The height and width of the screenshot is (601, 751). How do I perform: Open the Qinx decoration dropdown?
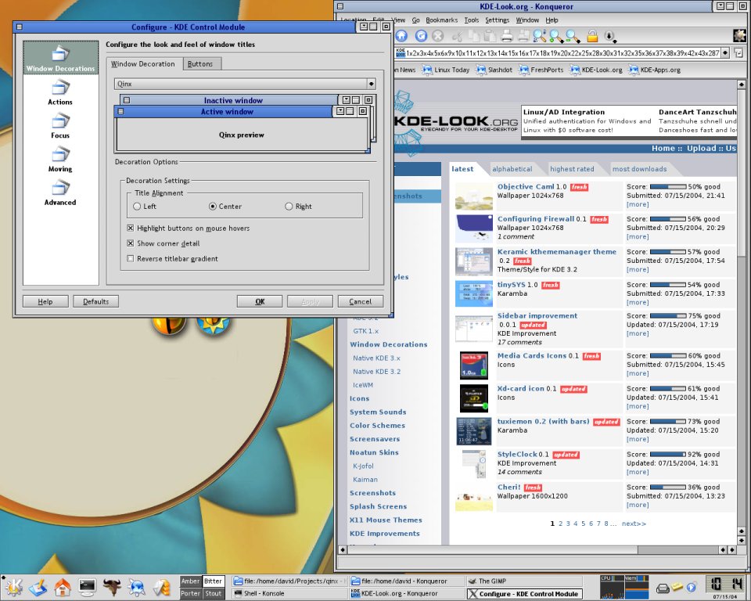(245, 84)
